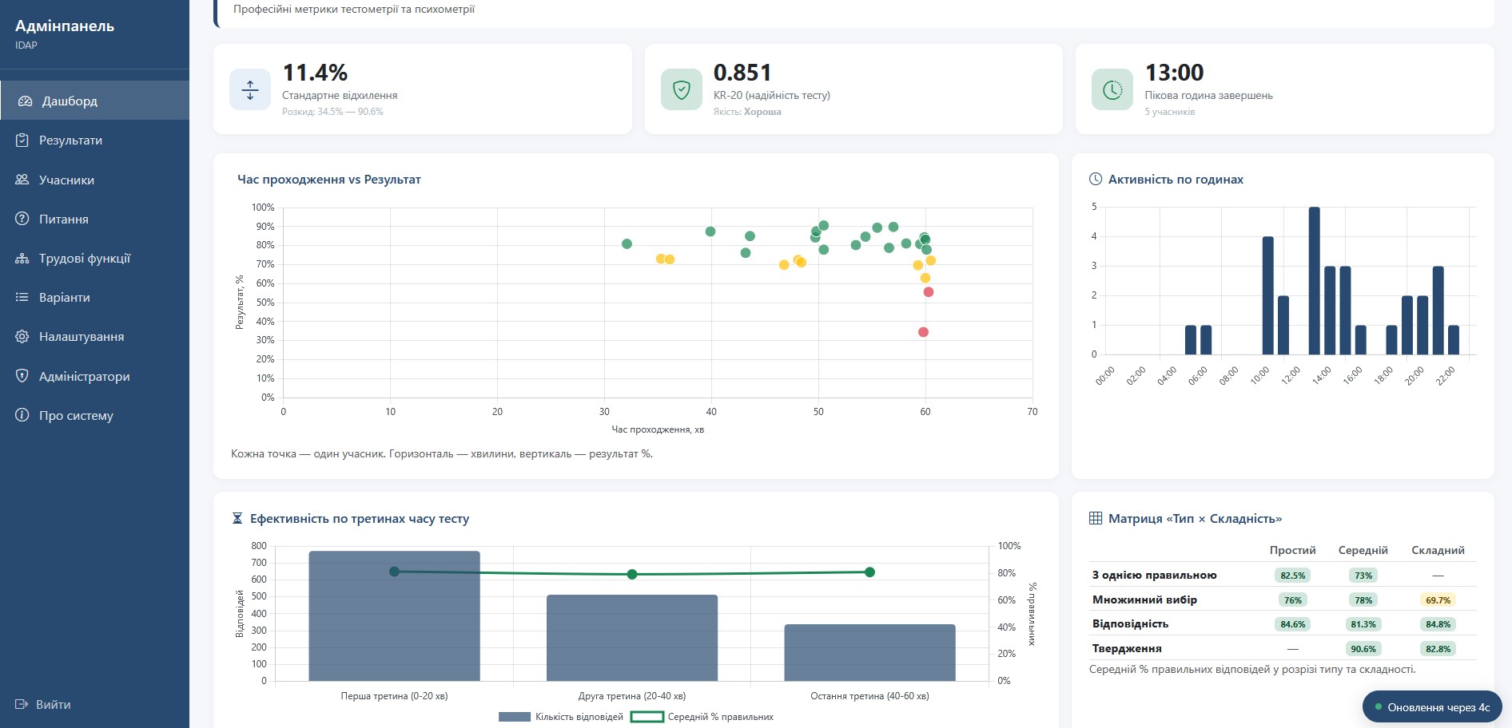Click the gear icon beside Налаштування
1512x728 pixels.
[22, 337]
